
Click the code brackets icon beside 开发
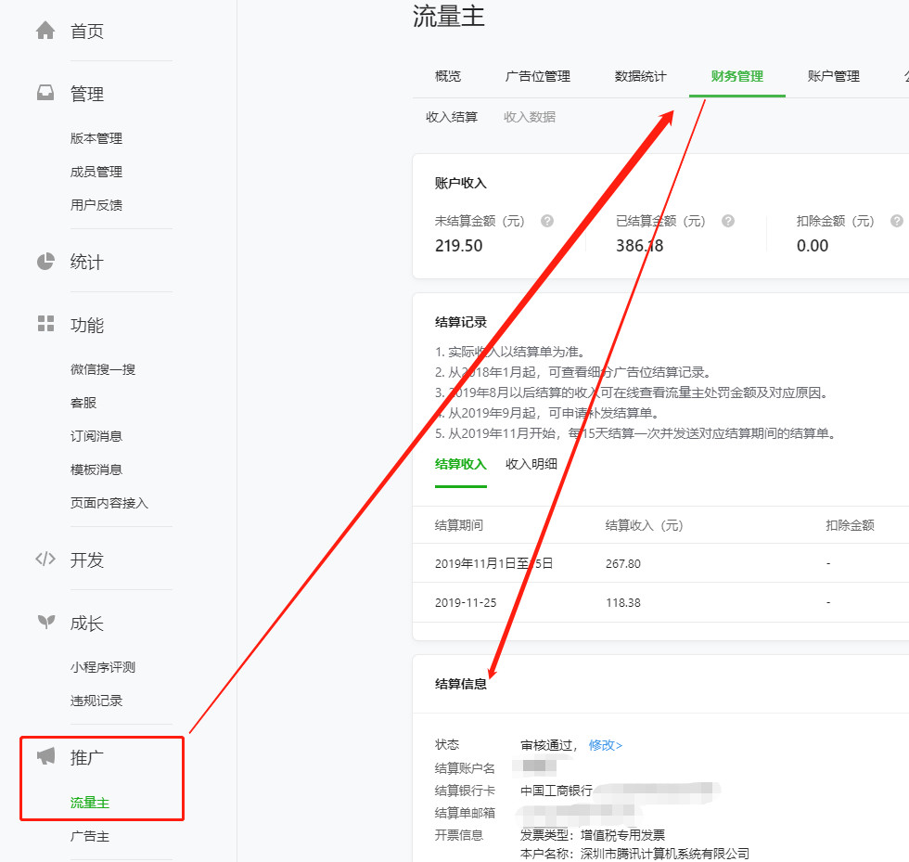coord(45,559)
